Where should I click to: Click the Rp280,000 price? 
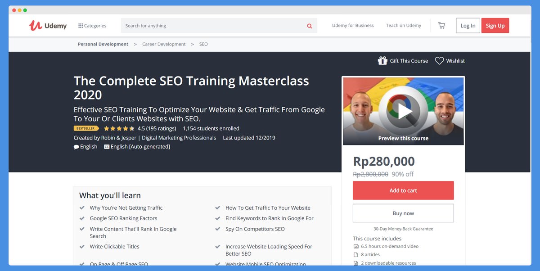tap(384, 161)
